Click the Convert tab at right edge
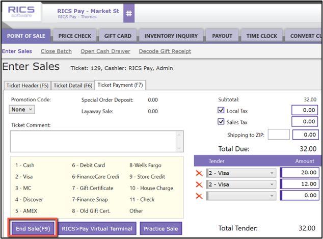Screen dimensions: 323x239 coord(304,36)
